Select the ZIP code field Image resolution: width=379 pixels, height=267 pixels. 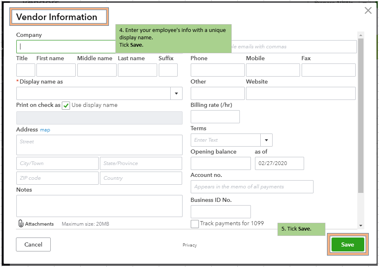point(58,178)
